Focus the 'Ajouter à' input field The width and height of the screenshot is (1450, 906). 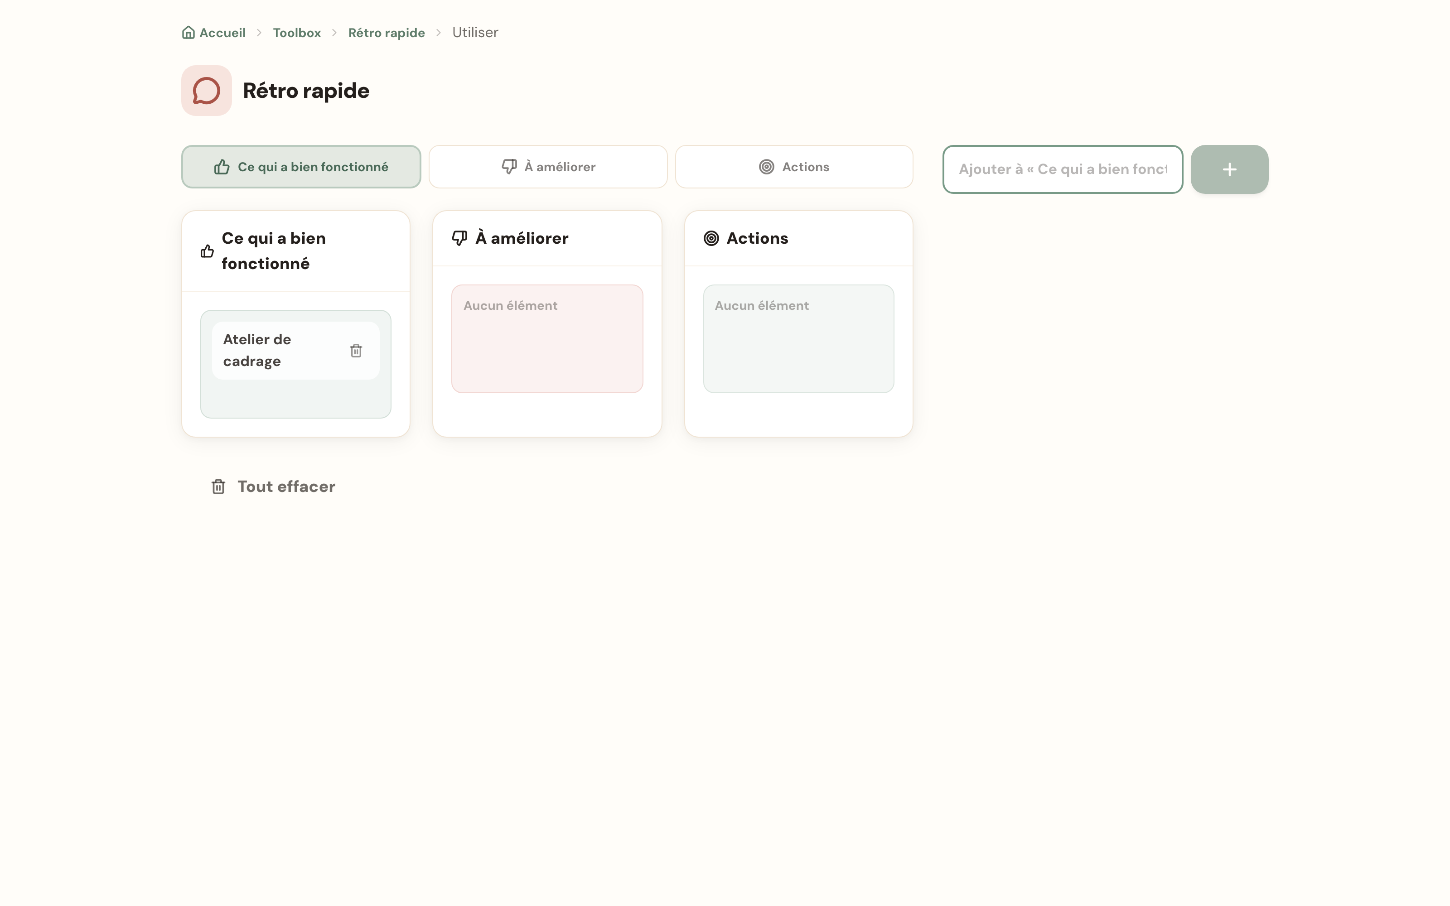[1062, 169]
